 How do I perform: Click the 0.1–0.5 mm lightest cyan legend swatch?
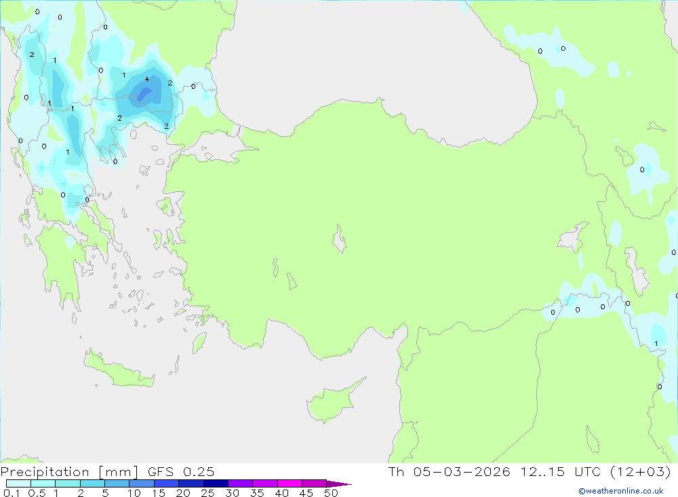(x=18, y=483)
